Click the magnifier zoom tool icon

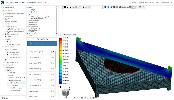point(140,7)
